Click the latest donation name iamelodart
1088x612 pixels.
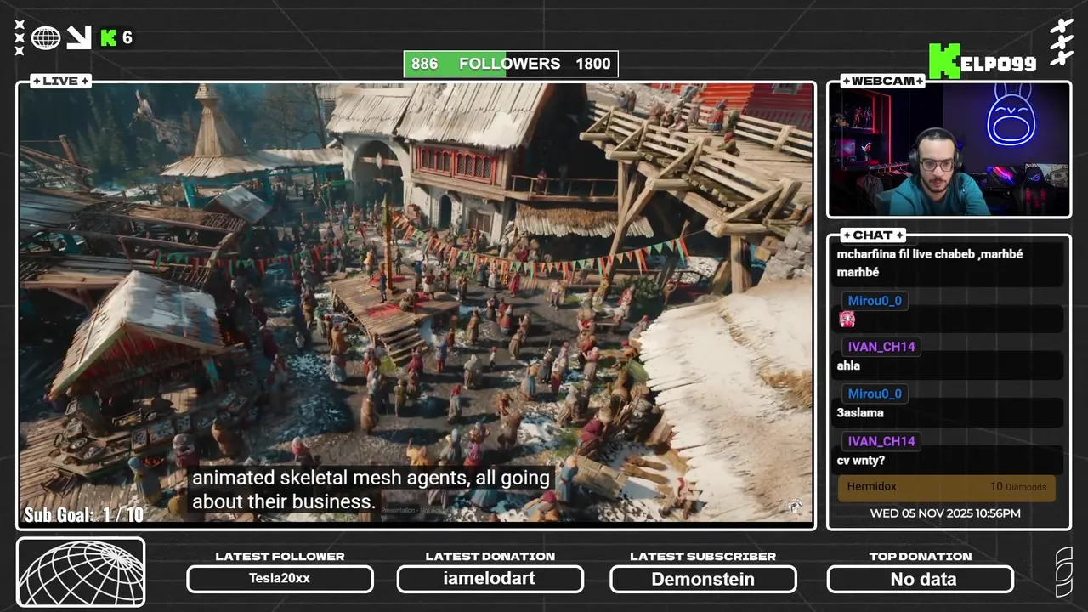490,579
